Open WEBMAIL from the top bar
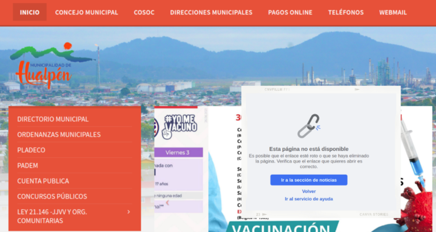Viewport: 436px width, 232px height. (393, 12)
